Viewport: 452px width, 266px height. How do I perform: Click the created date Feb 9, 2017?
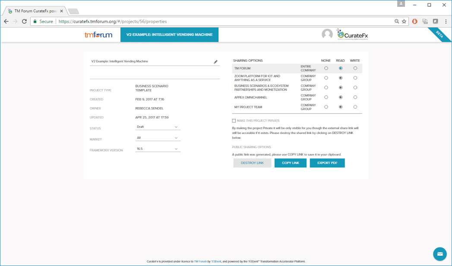[150, 99]
